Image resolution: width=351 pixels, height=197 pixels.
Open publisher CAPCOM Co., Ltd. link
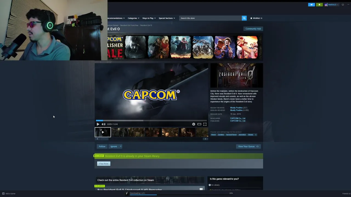[x=238, y=121]
